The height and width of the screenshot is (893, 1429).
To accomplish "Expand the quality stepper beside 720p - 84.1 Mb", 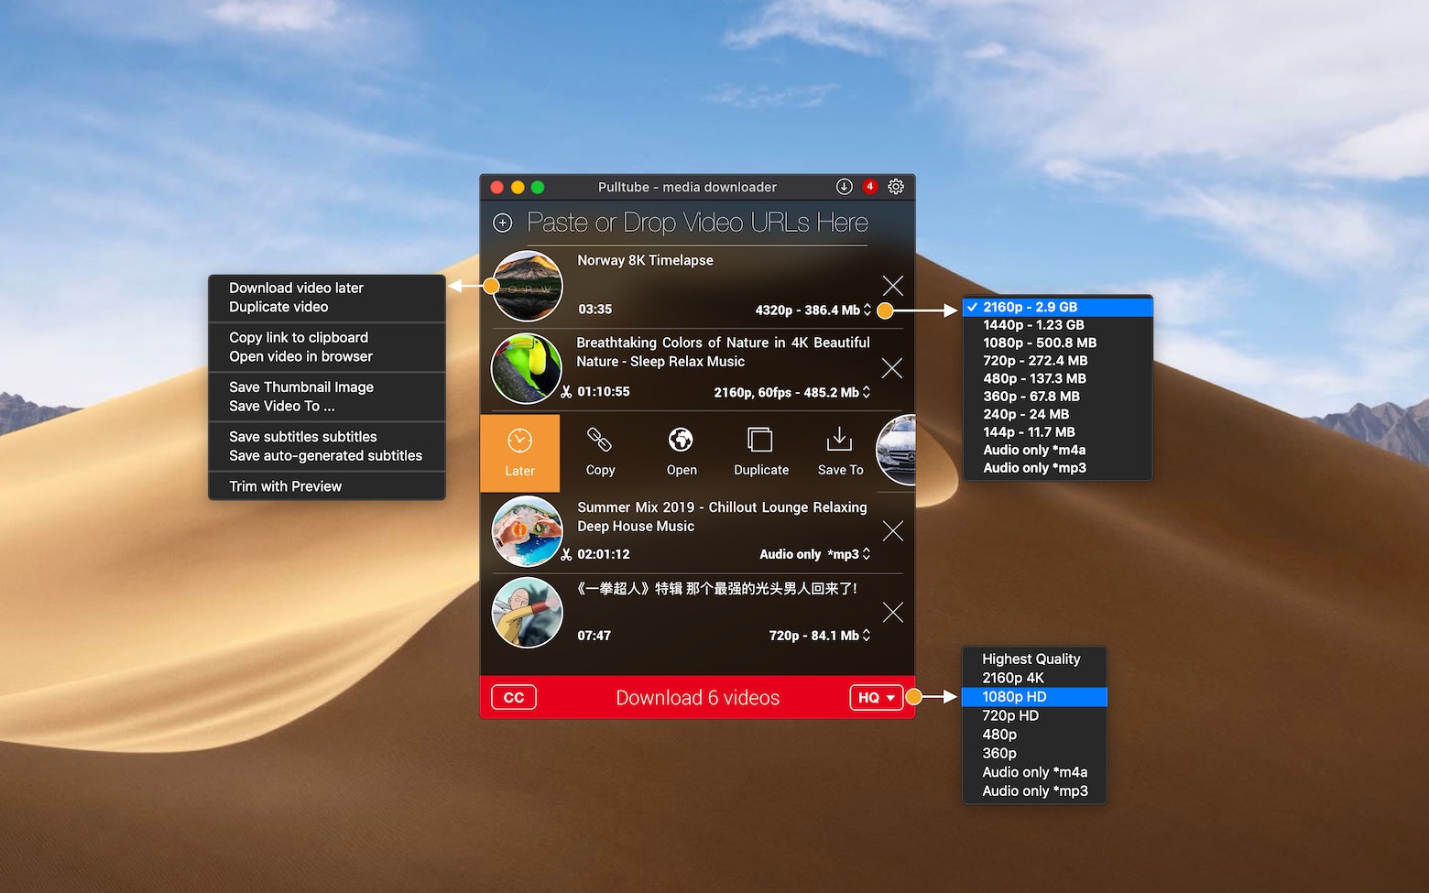I will click(866, 634).
